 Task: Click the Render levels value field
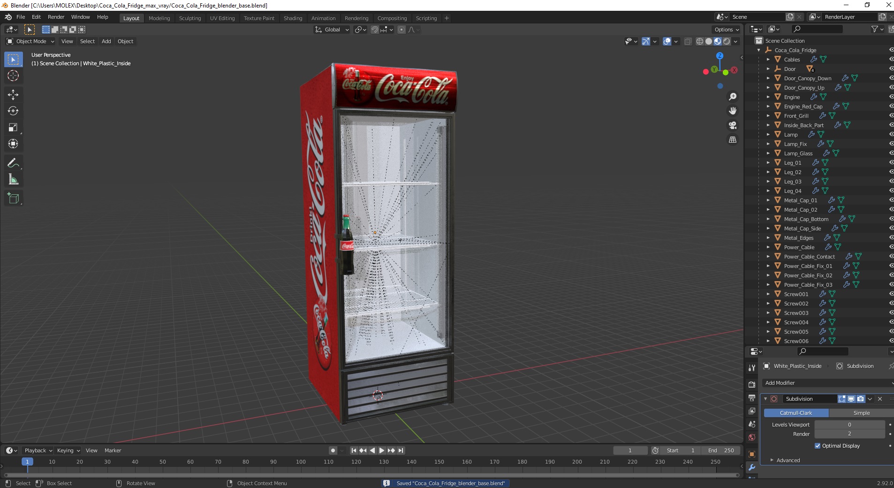849,434
